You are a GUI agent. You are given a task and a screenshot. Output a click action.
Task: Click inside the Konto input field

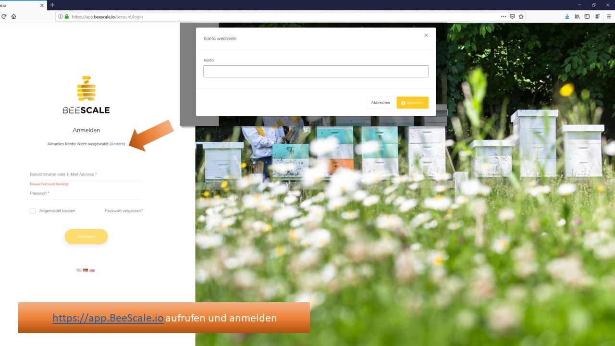[315, 71]
